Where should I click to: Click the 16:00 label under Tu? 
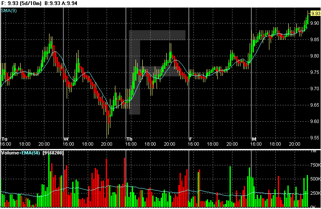coord(5,144)
